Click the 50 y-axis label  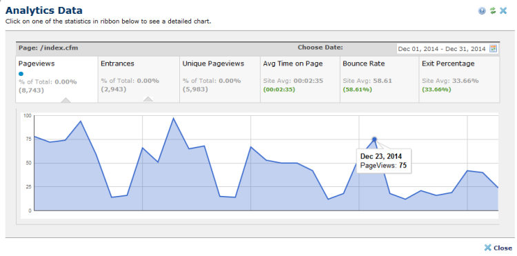tap(28, 163)
